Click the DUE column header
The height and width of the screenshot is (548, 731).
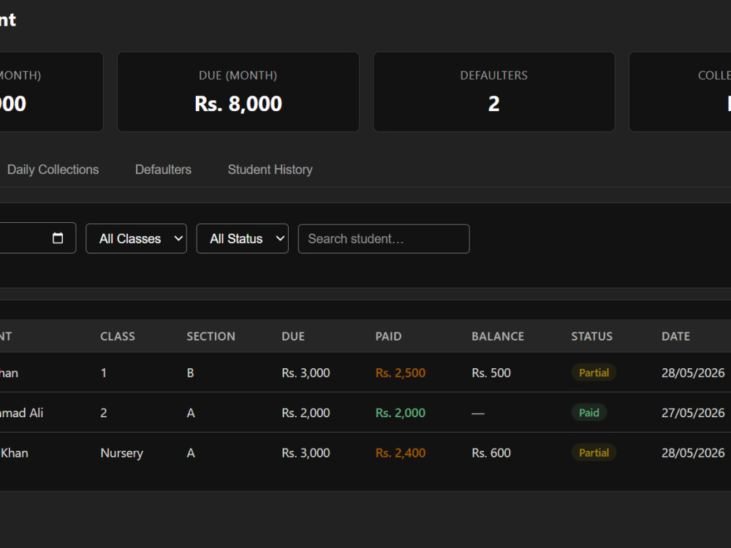point(293,336)
